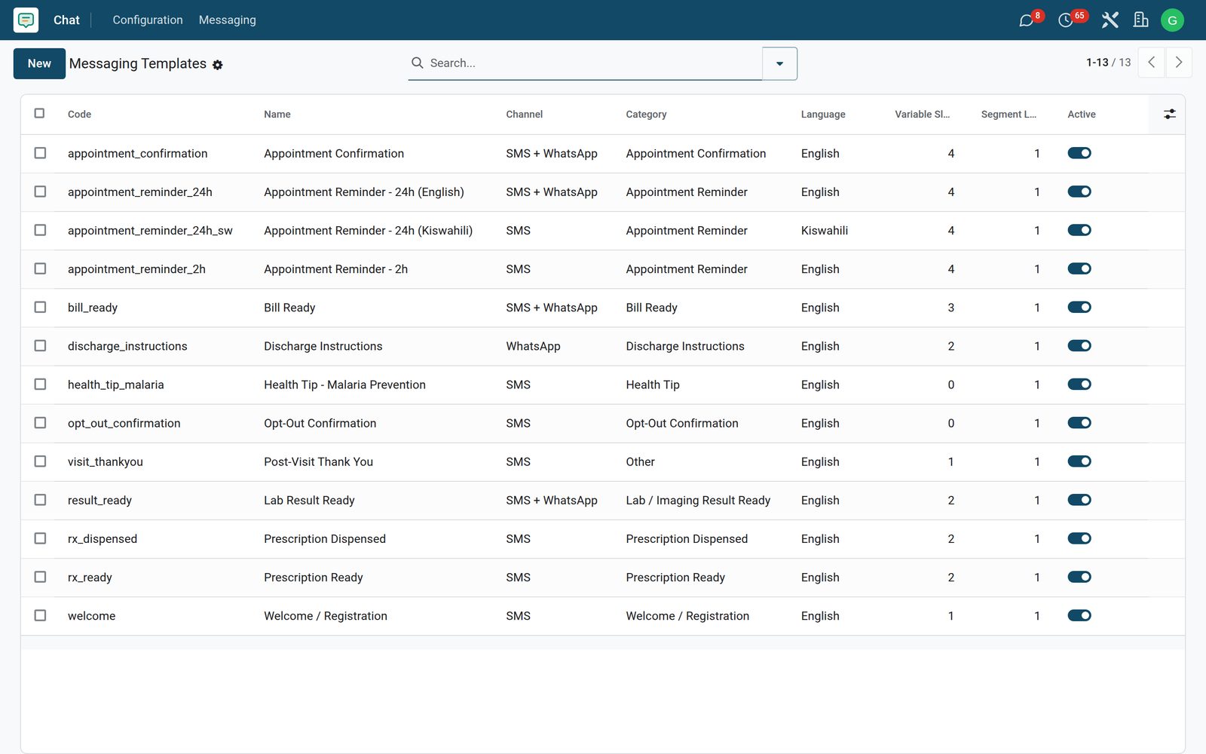Toggle Active switch for rx_dispensed
Image resolution: width=1206 pixels, height=754 pixels.
click(1079, 538)
